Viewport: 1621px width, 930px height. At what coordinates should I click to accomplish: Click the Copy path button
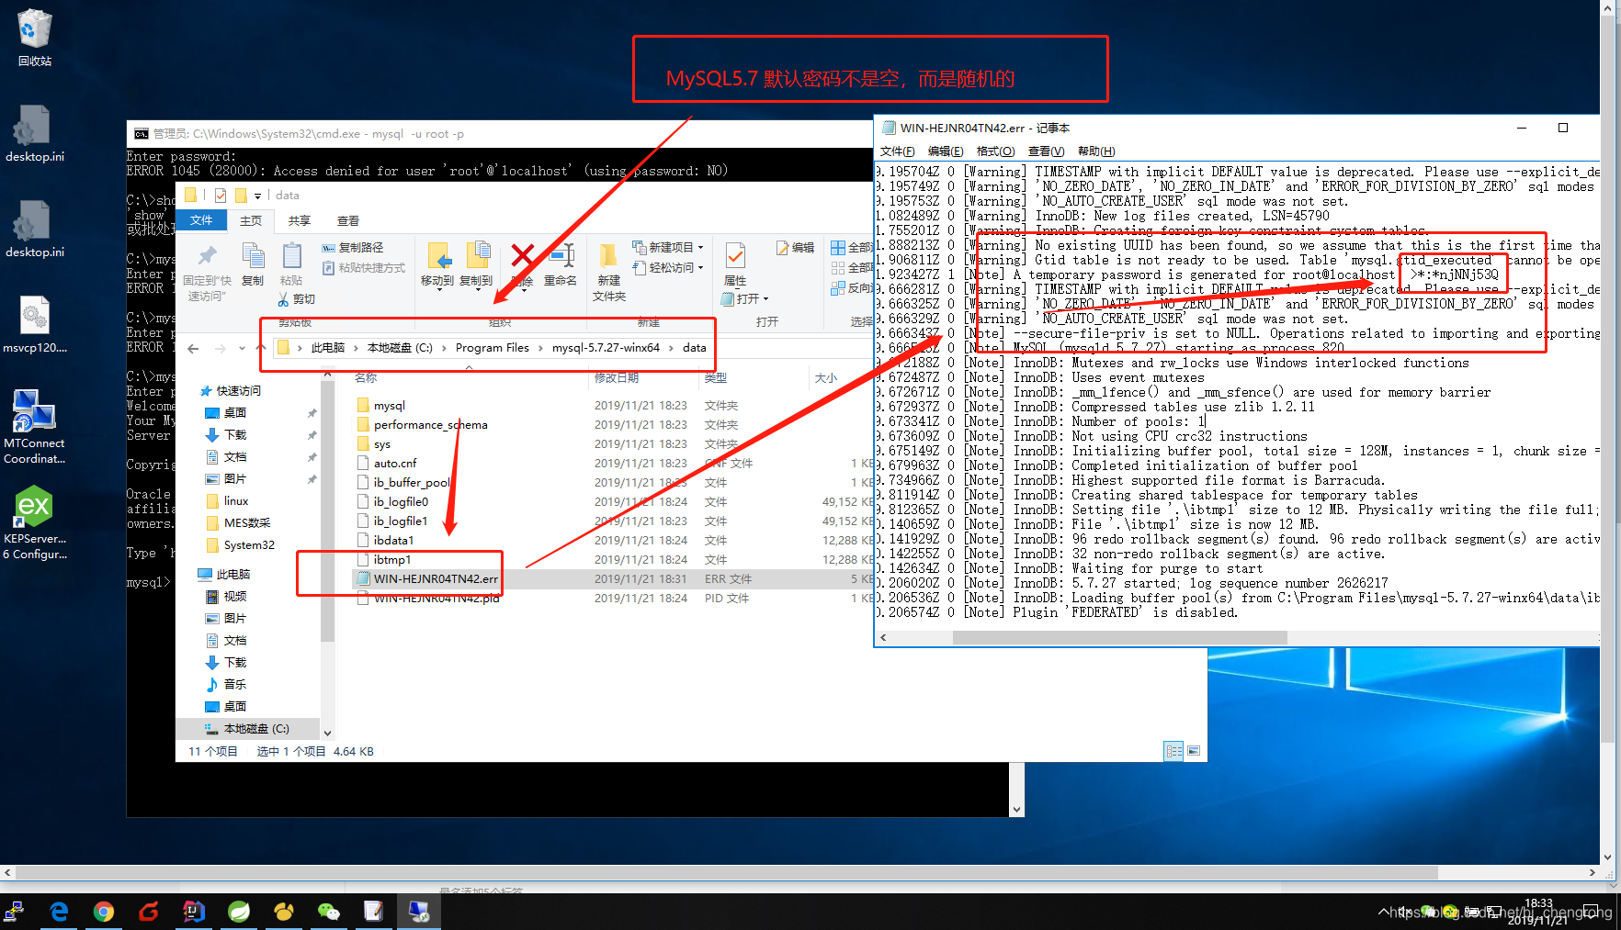tap(353, 248)
